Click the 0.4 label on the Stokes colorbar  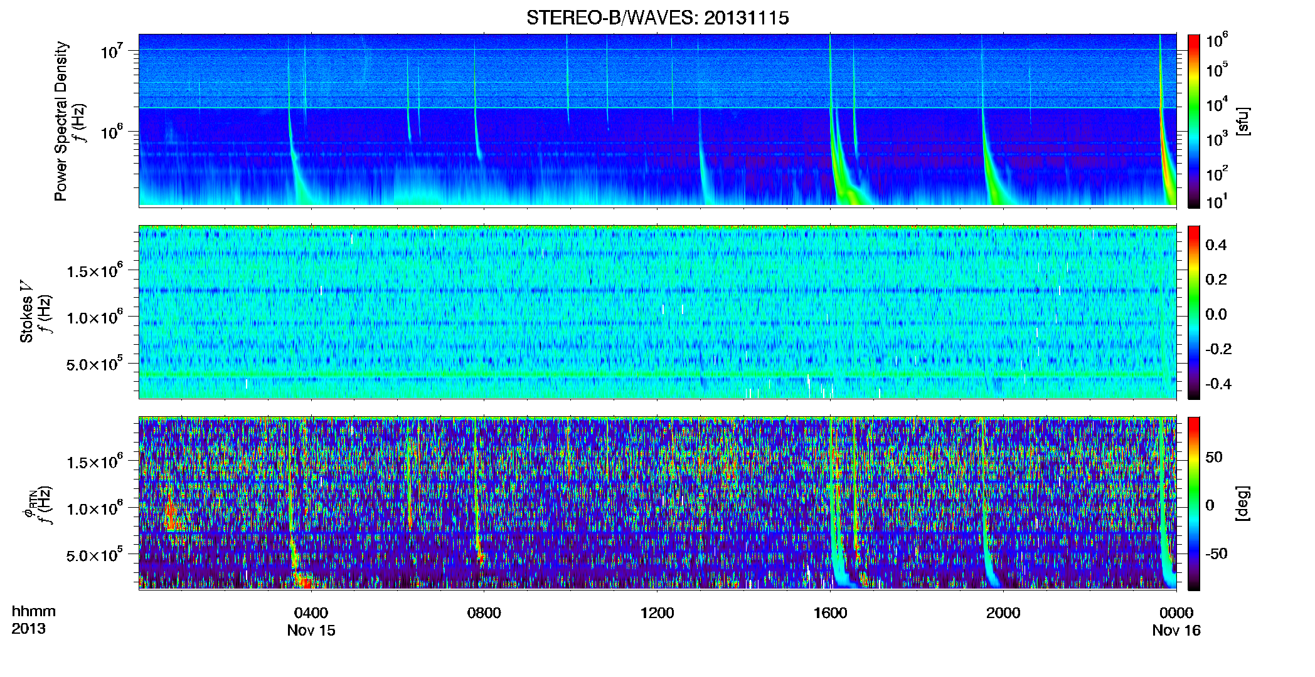(x=1216, y=244)
